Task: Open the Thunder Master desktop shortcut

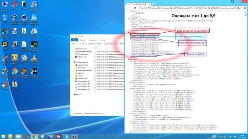Action: click(15, 59)
